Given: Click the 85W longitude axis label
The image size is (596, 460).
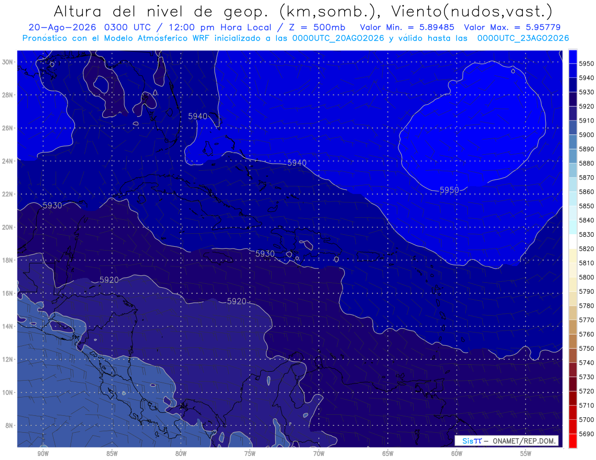Looking at the screenshot, I should point(112,454).
